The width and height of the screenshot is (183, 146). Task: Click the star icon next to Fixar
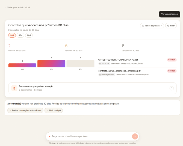click(168, 26)
